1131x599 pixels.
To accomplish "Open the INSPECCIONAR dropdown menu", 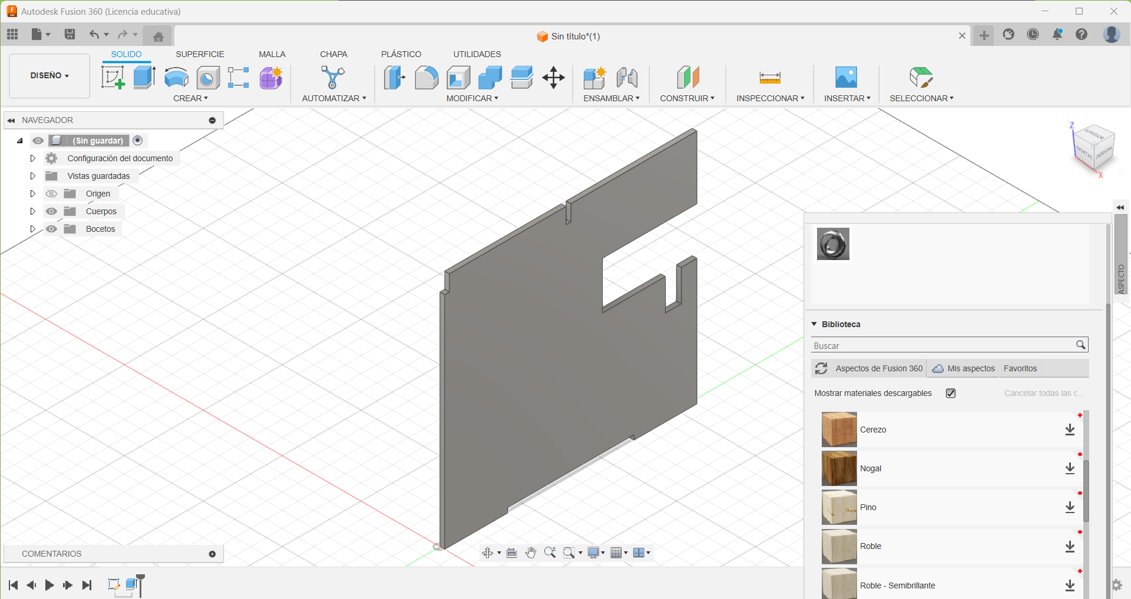I will [770, 98].
